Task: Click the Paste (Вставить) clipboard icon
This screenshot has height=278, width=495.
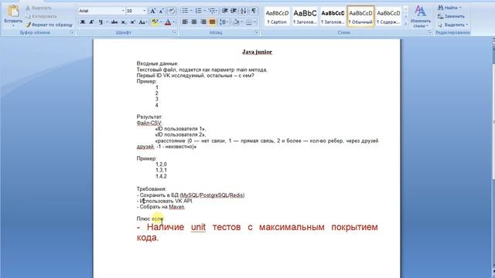Action: pyautogui.click(x=13, y=12)
